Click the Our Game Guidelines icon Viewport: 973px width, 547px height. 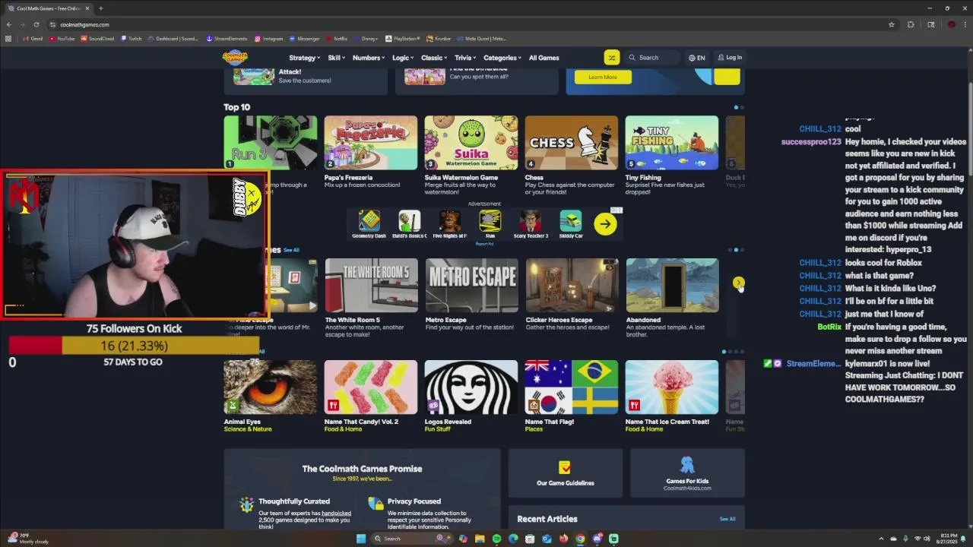[x=565, y=466]
